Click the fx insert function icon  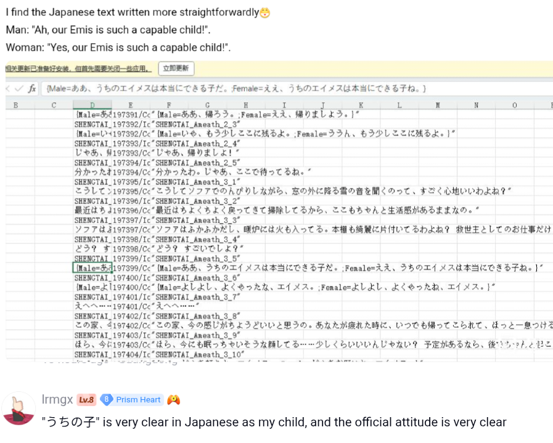[32, 88]
